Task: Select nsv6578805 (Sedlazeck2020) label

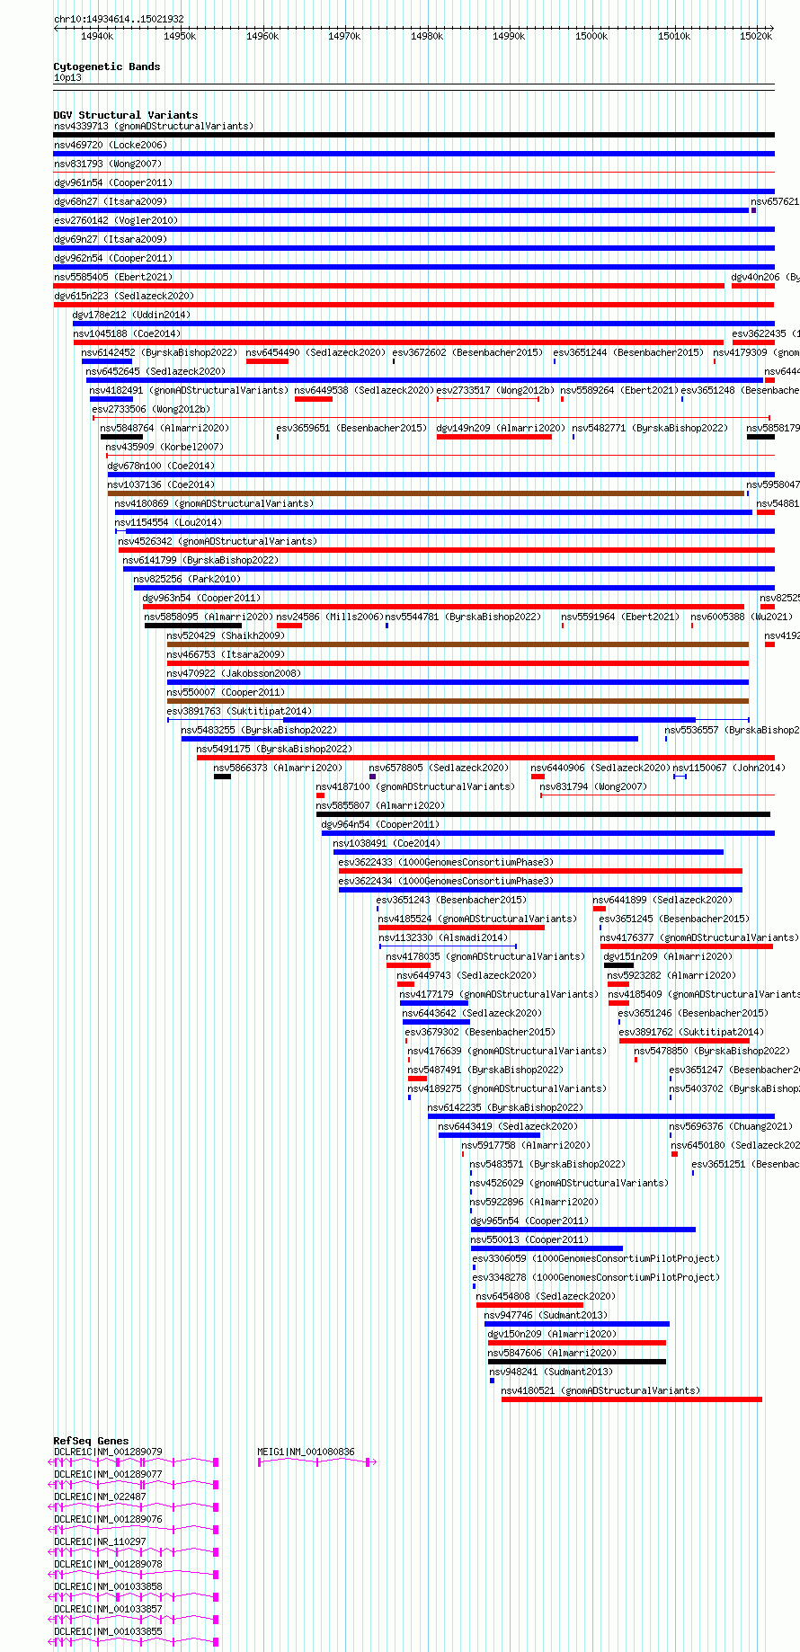Action: point(439,768)
